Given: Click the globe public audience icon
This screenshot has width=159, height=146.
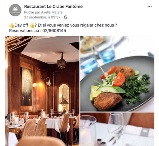Looking at the screenshot, I should coord(66,17).
